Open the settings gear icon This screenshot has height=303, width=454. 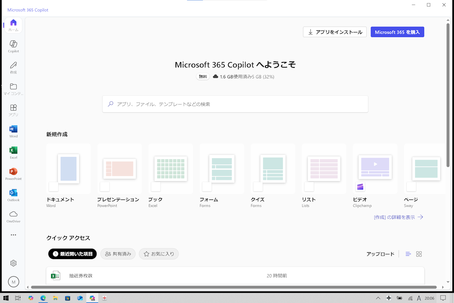point(13,263)
